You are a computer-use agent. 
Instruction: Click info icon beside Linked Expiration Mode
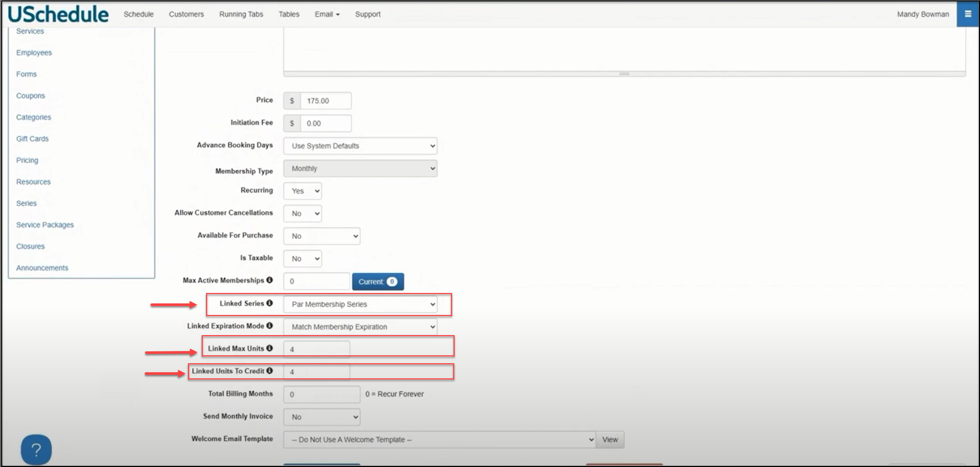point(269,326)
